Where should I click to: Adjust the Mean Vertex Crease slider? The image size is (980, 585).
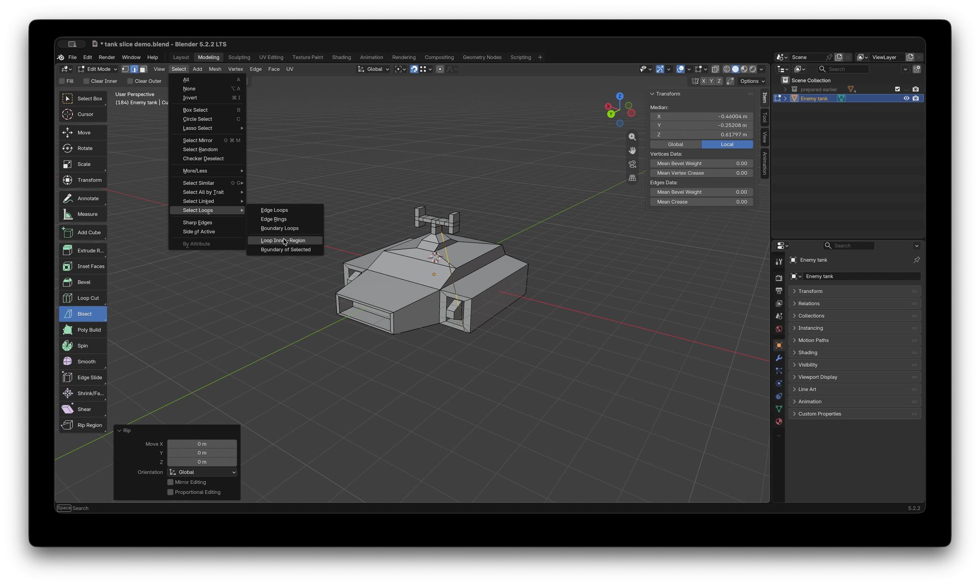pyautogui.click(x=701, y=173)
